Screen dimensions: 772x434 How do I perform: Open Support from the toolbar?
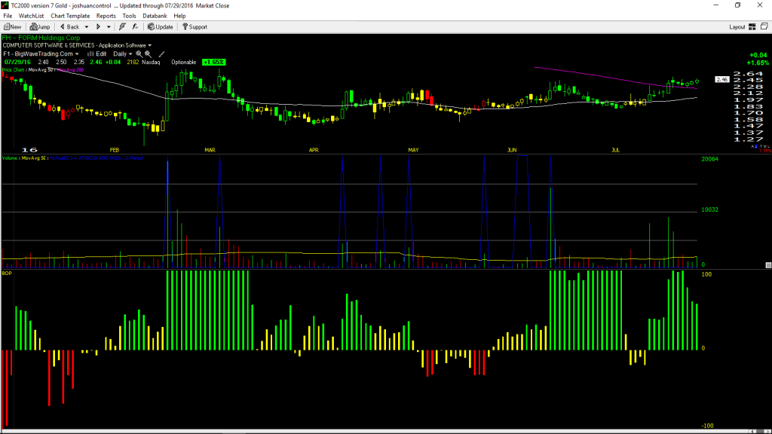coord(195,27)
